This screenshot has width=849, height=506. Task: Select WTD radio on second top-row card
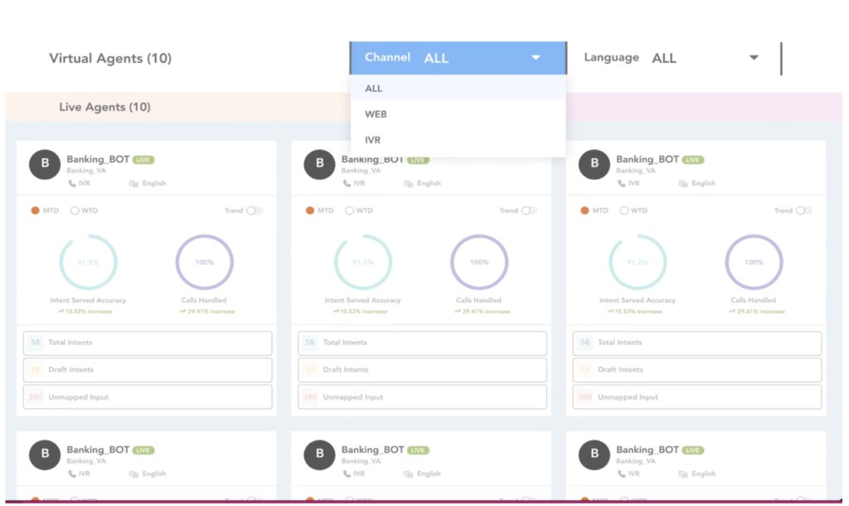point(350,211)
